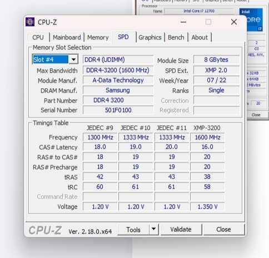The width and height of the screenshot is (269, 258).
Task: Click the tRAS value 42
Action: click(x=100, y=177)
